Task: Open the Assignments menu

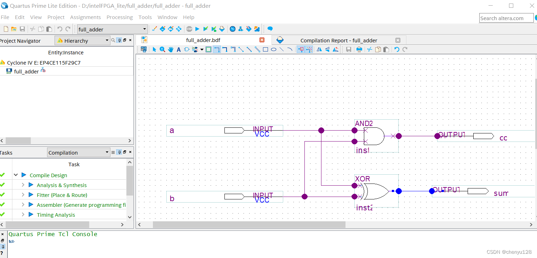Action: tap(85, 17)
